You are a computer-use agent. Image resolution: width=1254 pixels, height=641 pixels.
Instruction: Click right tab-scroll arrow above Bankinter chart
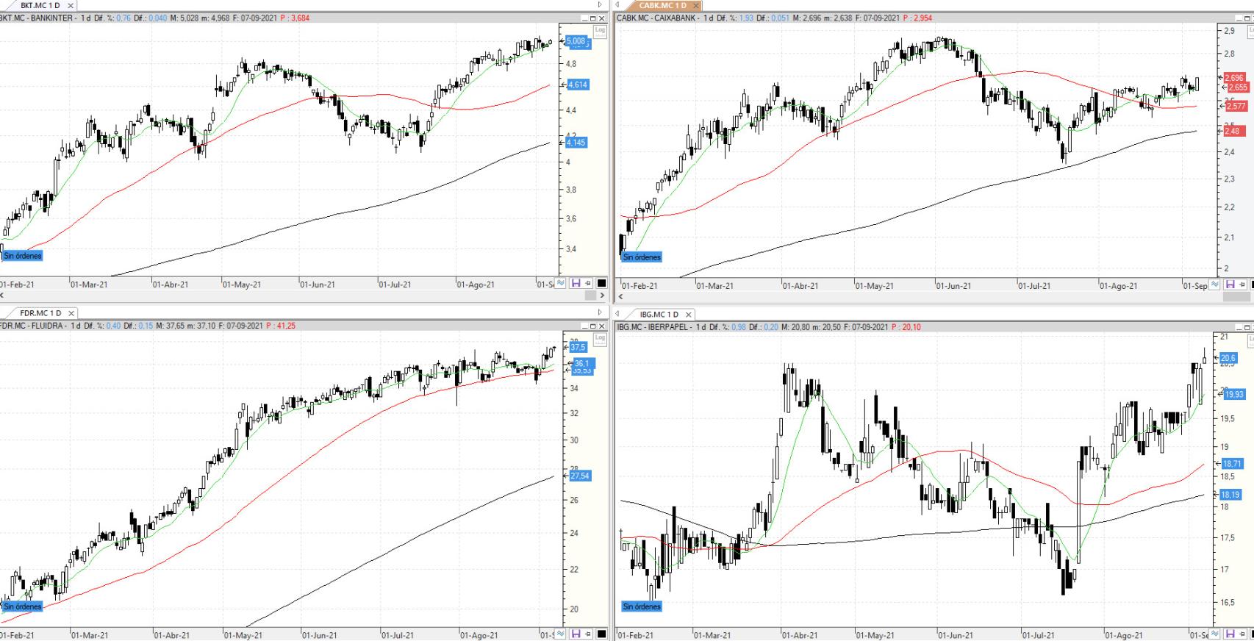600,5
